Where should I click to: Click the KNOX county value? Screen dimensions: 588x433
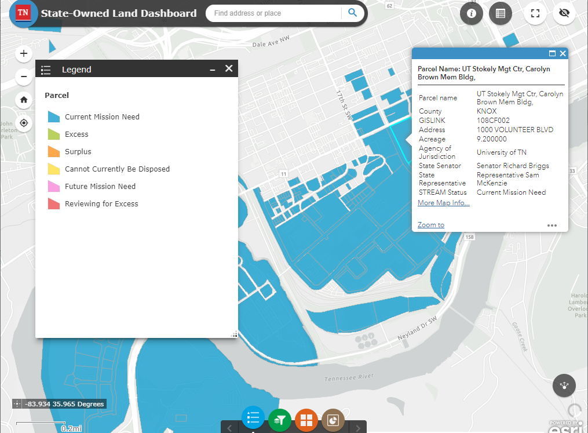(487, 111)
